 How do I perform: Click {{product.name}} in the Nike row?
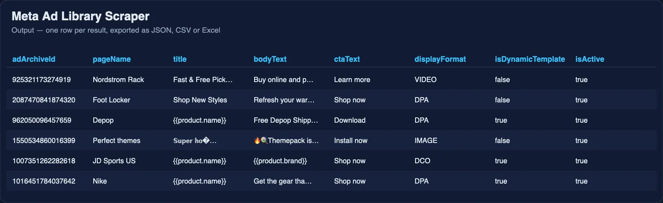(x=200, y=181)
